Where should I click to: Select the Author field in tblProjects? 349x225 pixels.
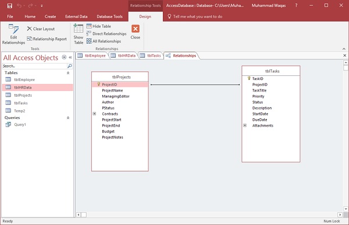click(x=108, y=102)
